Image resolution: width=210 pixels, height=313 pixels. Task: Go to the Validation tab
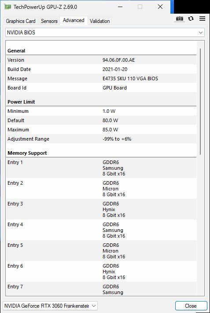99,21
